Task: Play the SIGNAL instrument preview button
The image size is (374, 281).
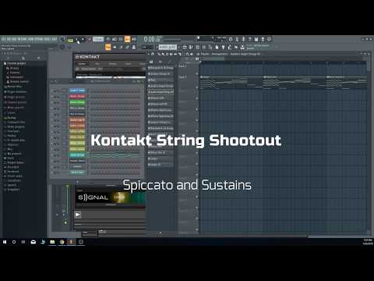Action: (78, 215)
